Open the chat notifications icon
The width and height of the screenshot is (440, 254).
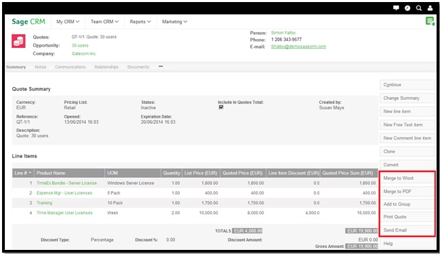(x=396, y=8)
